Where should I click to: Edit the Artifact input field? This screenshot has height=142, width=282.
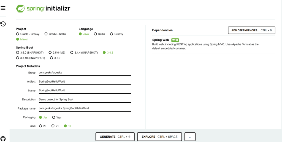tap(85, 82)
